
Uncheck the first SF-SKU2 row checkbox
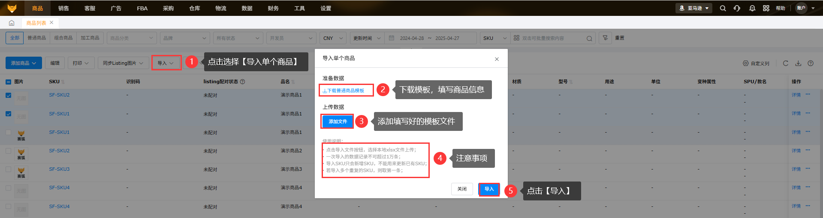pyautogui.click(x=8, y=95)
